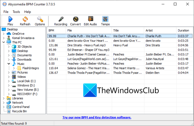The image size is (194, 126).
Task: Select the Network icon
Action: [9, 103]
